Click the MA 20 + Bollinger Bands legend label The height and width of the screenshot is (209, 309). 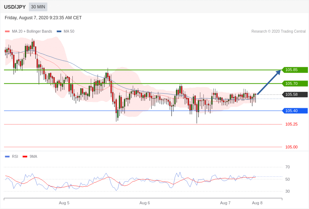(x=32, y=31)
